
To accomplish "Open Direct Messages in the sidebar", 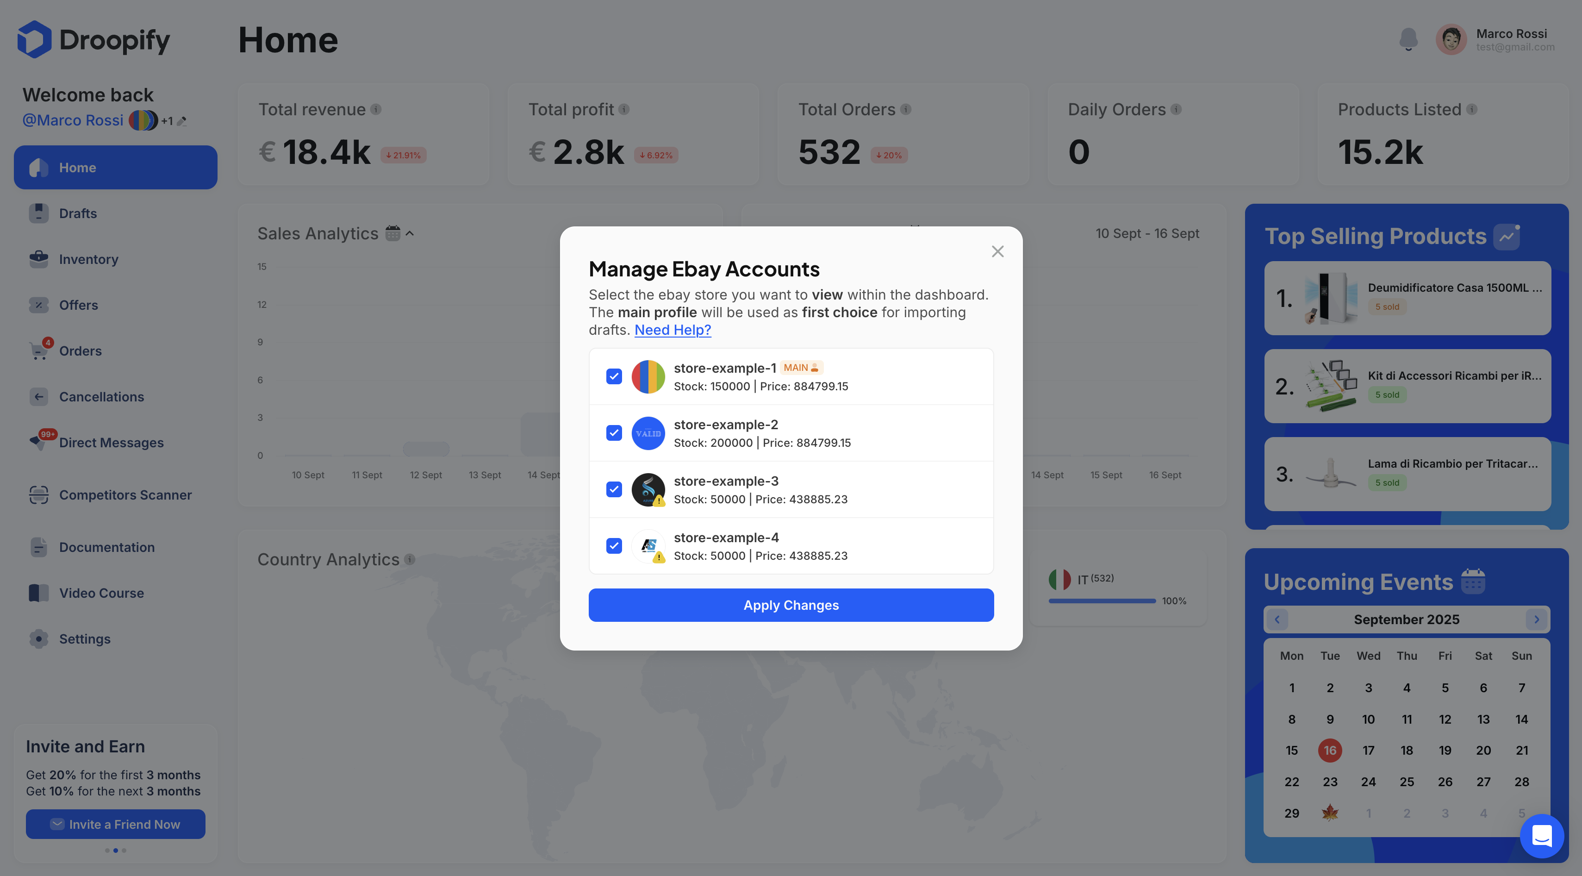I will click(x=115, y=442).
